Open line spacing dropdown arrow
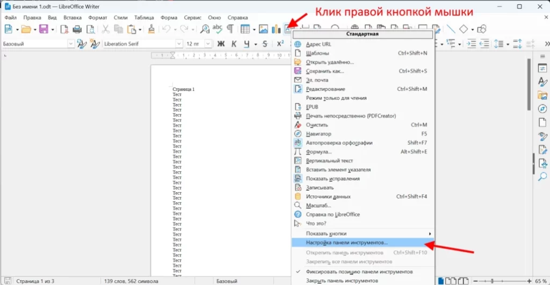This screenshot has height=285, width=550. 508,44
